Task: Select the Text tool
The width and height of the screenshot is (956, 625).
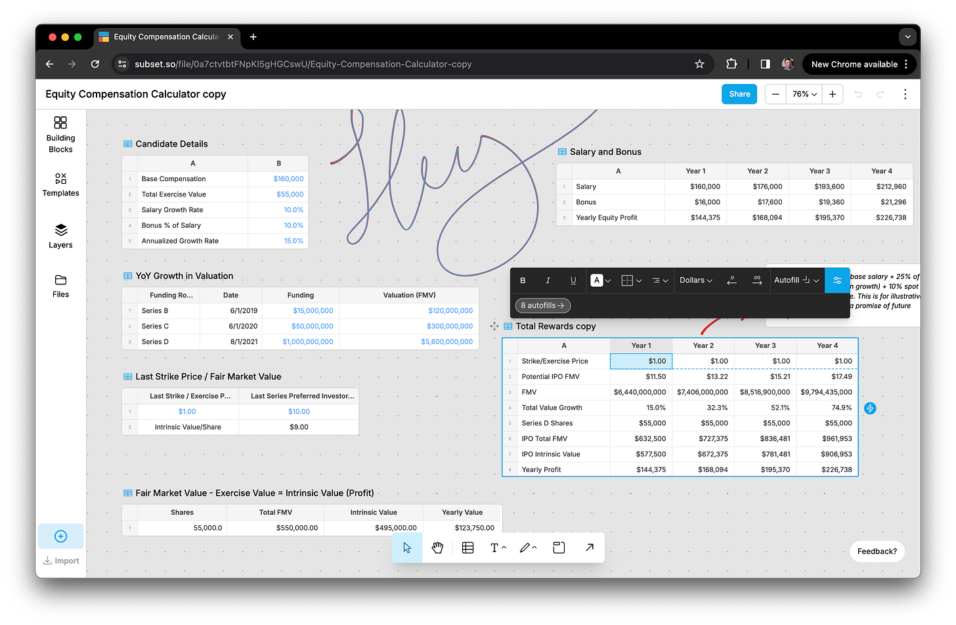Action: [x=494, y=548]
